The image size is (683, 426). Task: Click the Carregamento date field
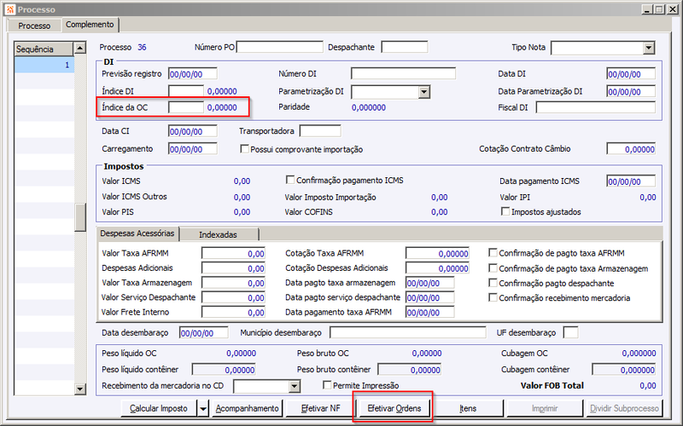click(193, 148)
